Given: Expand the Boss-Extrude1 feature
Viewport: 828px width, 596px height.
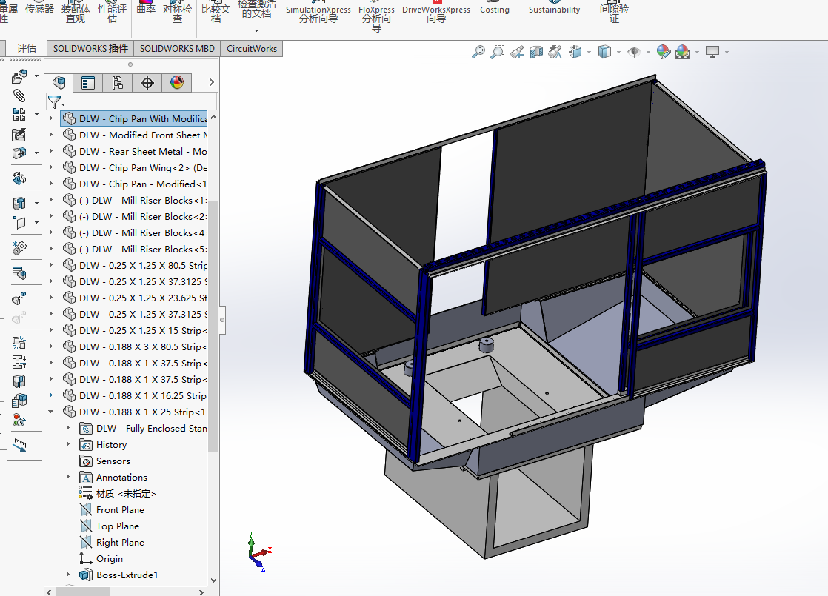Looking at the screenshot, I should click(68, 575).
